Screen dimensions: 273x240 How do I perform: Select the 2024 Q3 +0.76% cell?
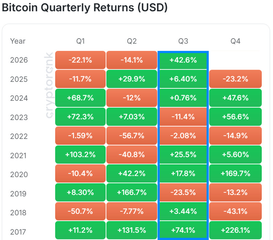point(183,98)
